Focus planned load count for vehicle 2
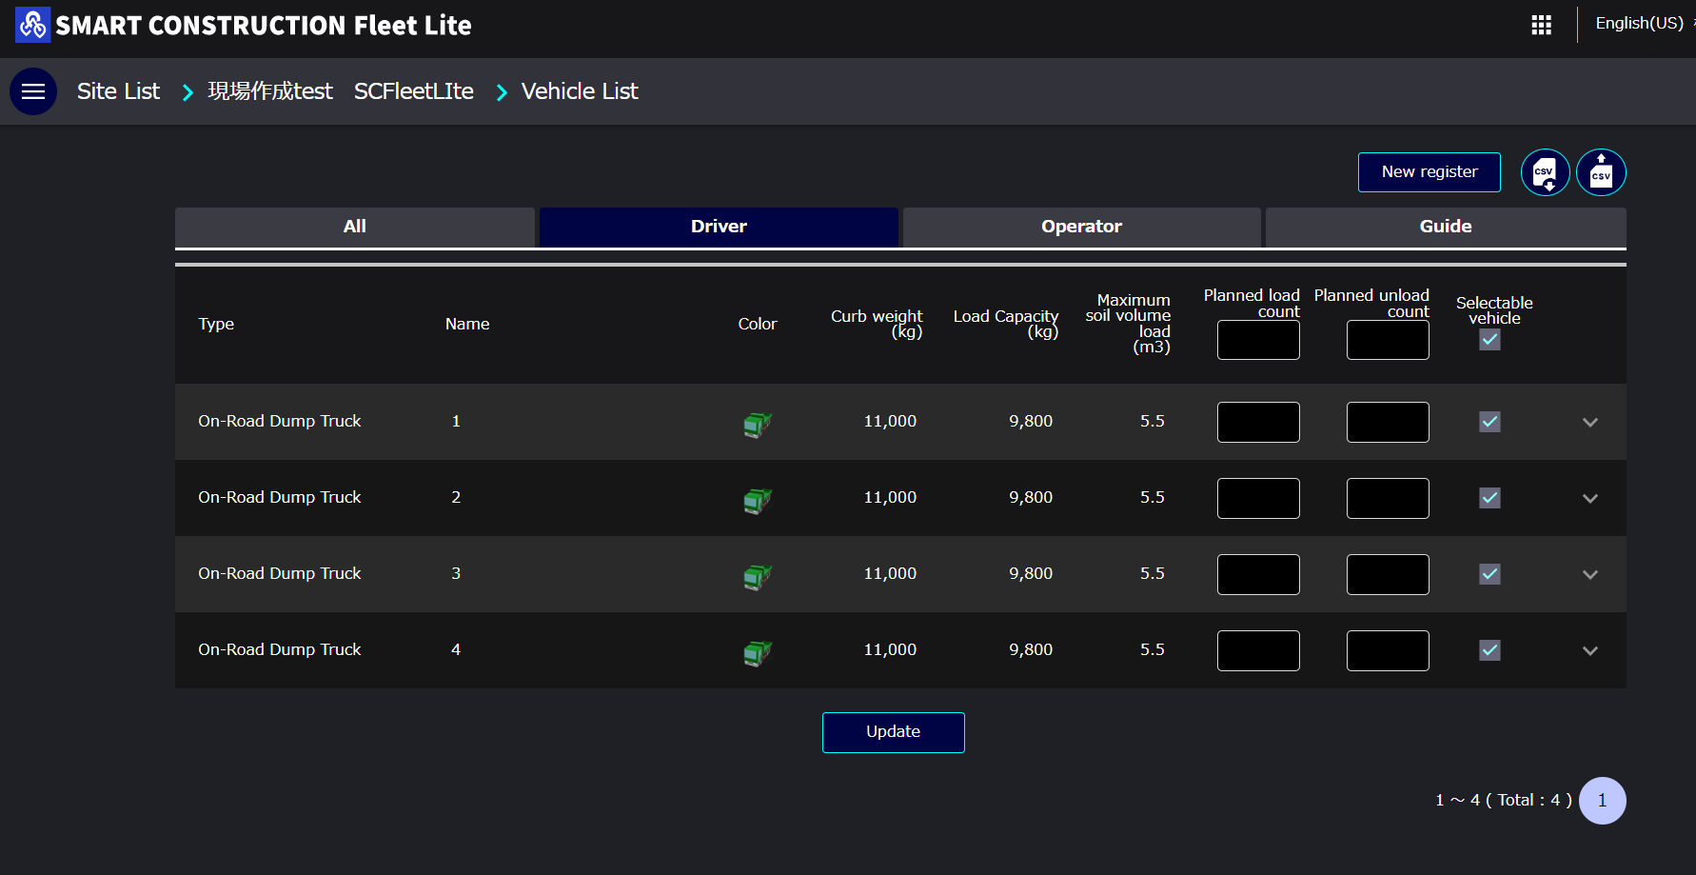The height and width of the screenshot is (875, 1696). coord(1258,498)
